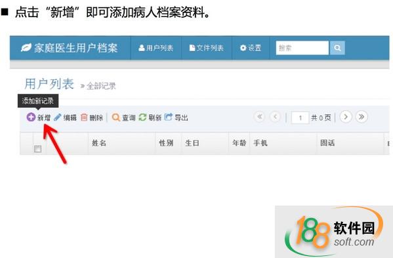The height and width of the screenshot is (258, 393).
Task: Go to last page using double-right arrow
Action: [362, 117]
